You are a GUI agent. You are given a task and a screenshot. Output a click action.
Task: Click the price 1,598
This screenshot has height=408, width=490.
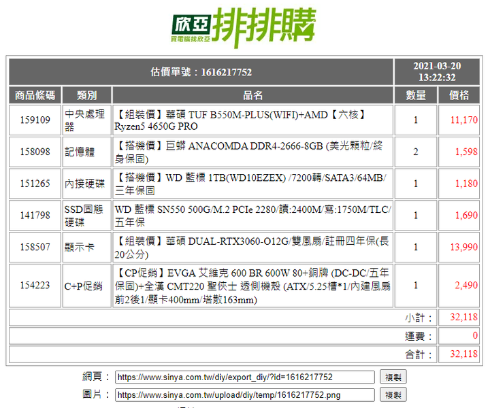[x=466, y=152]
